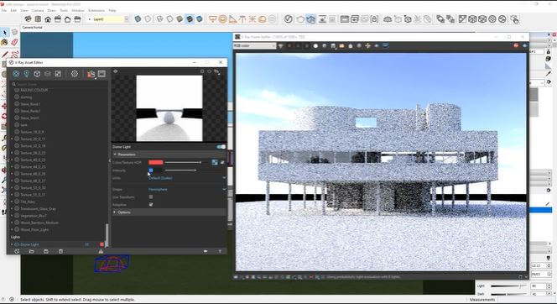Screen dimensions: 557x304
Task: Open the Camera menu
Action: [x=38, y=11]
